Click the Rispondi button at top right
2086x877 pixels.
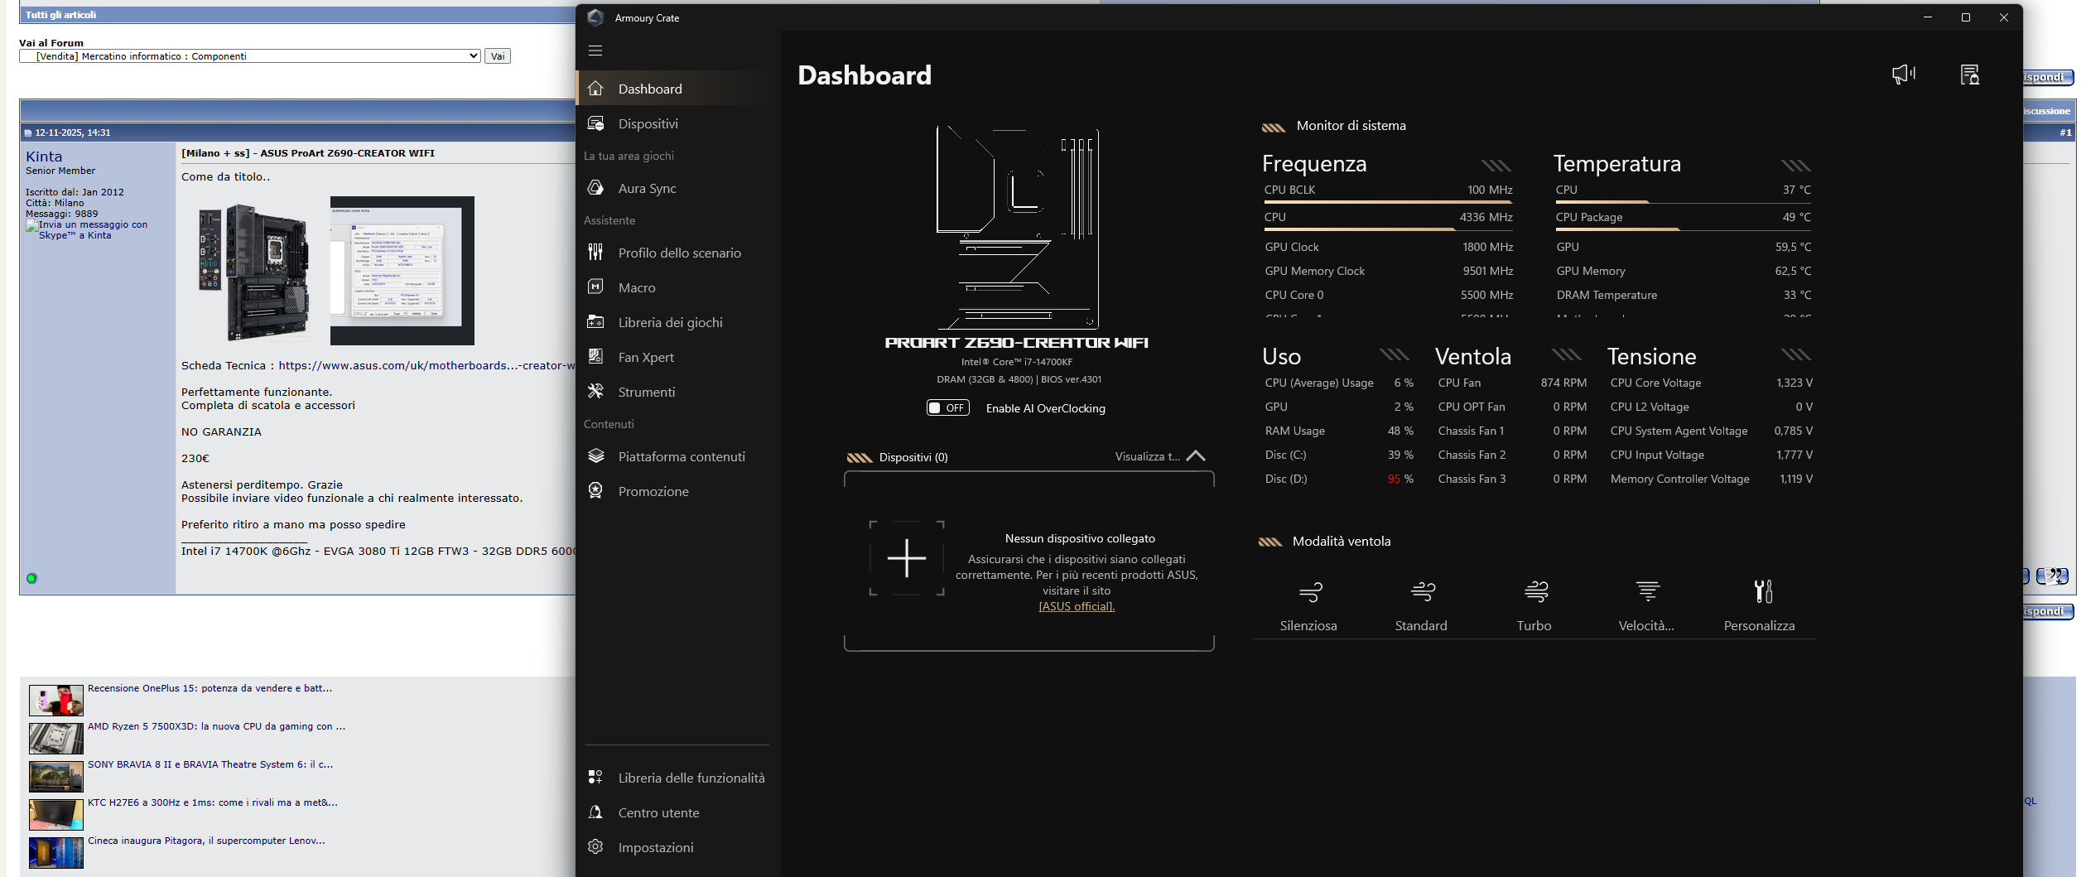(2048, 77)
